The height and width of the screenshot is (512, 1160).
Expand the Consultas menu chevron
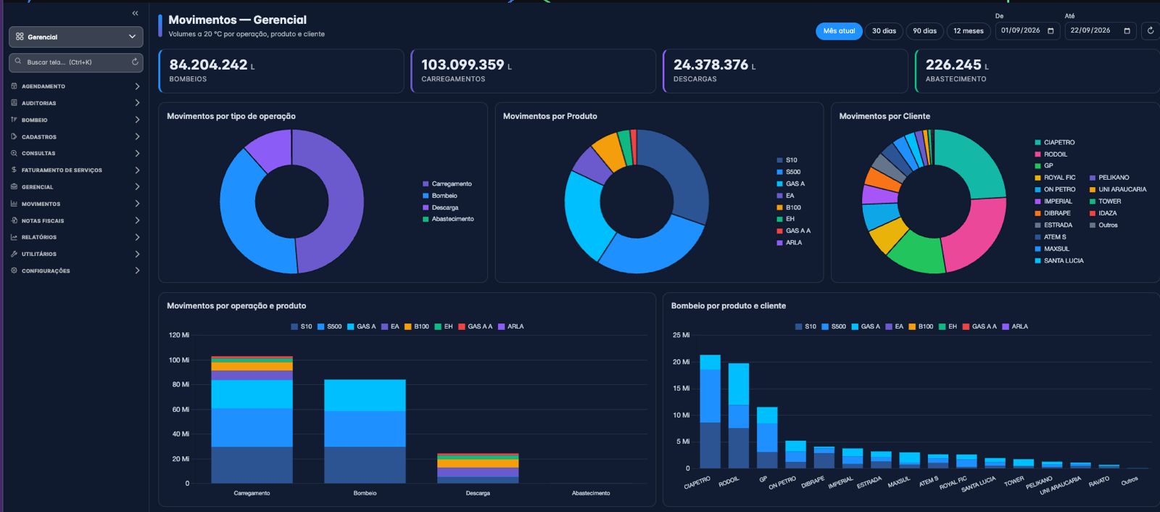tap(137, 153)
